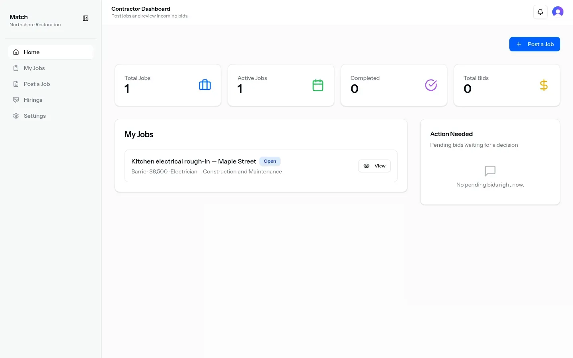Click the Completed label
The width and height of the screenshot is (573, 358).
[x=365, y=78]
